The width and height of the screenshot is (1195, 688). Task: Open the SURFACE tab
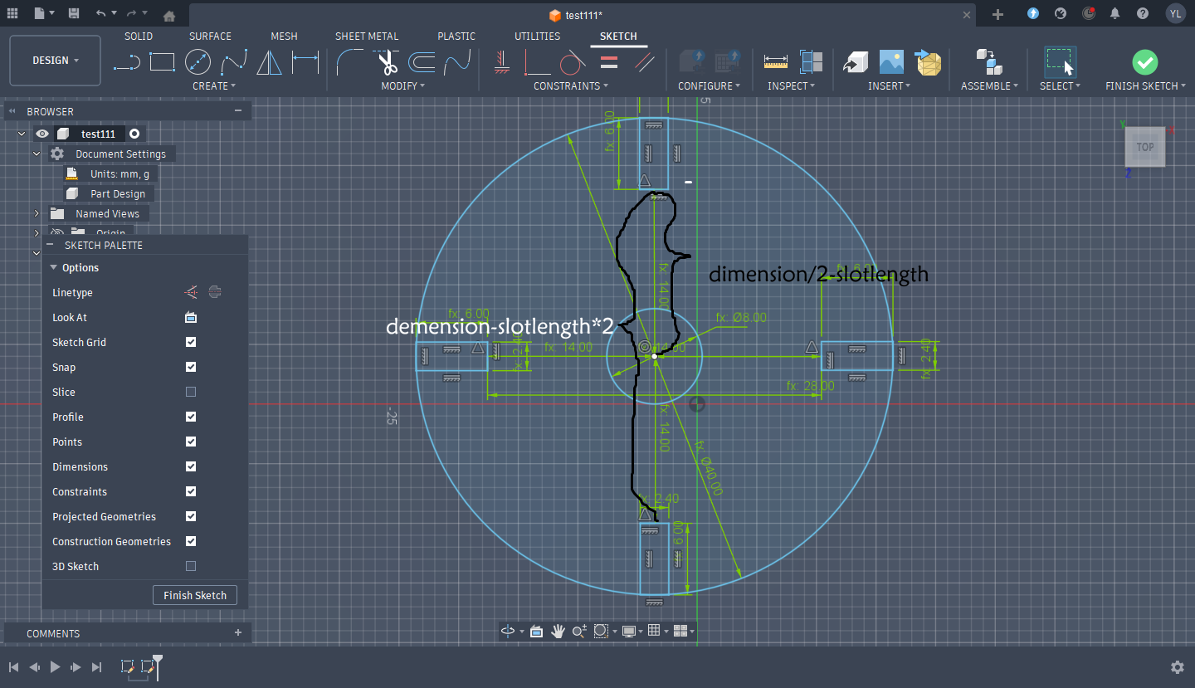coord(210,37)
